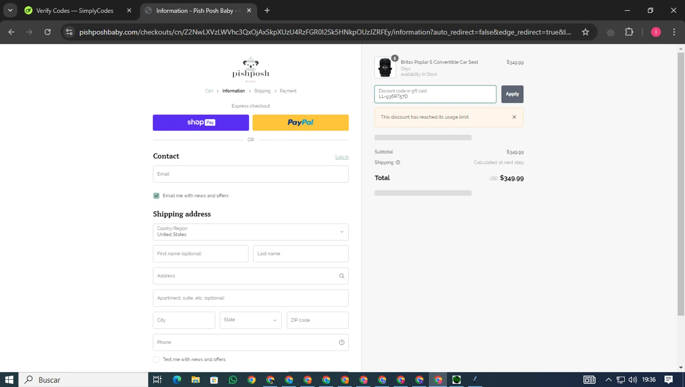Image resolution: width=685 pixels, height=387 pixels.
Task: Click the Last name field
Action: [300, 254]
